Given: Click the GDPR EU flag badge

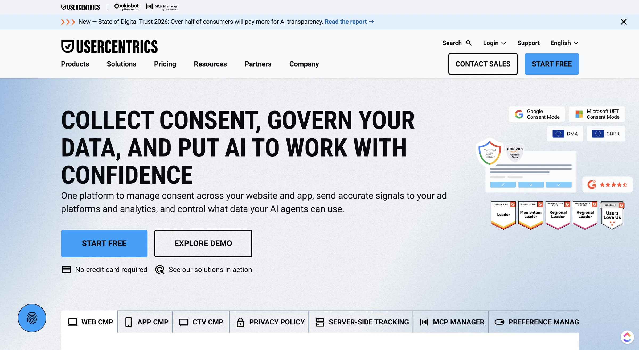Looking at the screenshot, I should coord(606,134).
